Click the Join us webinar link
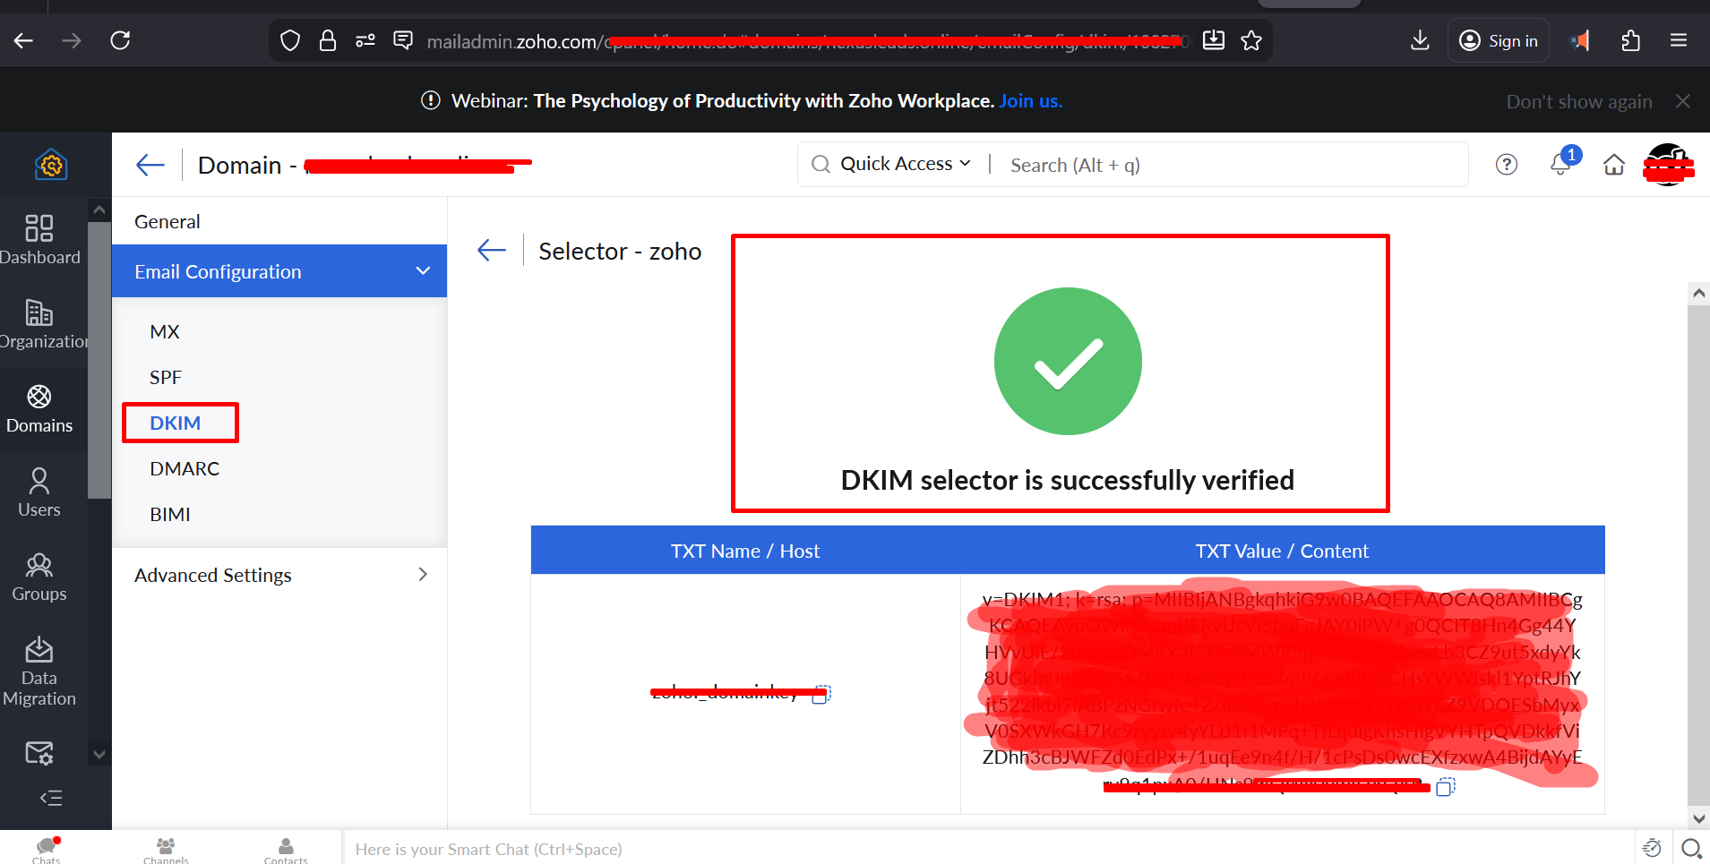Viewport: 1710px width, 864px height. click(1030, 100)
